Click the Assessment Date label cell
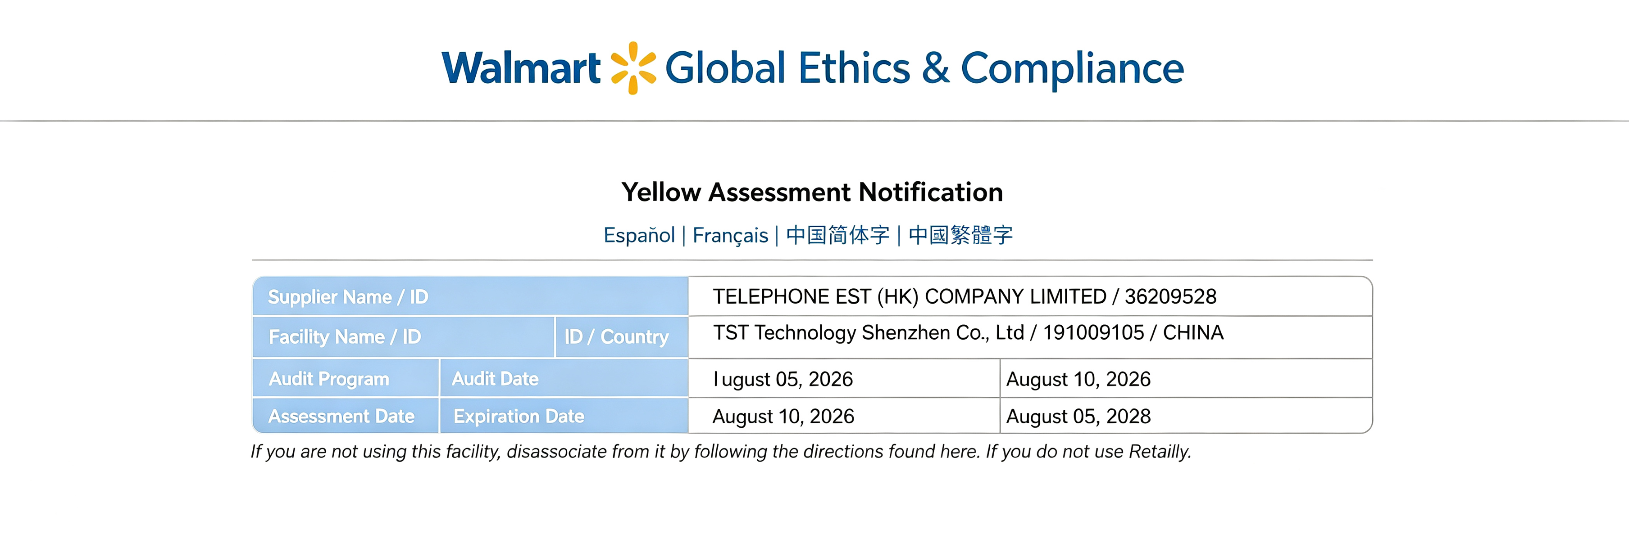The image size is (1629, 547). click(x=346, y=416)
